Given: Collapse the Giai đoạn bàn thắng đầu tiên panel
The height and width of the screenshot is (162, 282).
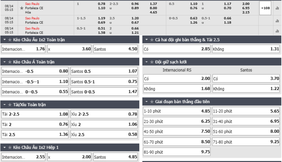Looking at the screenshot, I should click(147, 102).
